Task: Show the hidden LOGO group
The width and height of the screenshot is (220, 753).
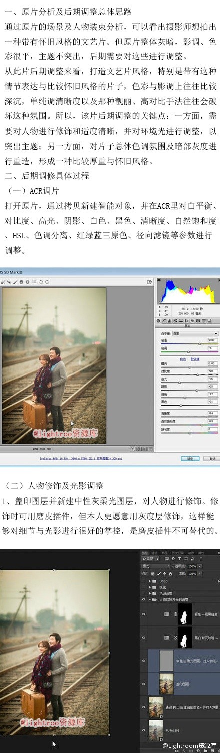Action: click(x=143, y=581)
